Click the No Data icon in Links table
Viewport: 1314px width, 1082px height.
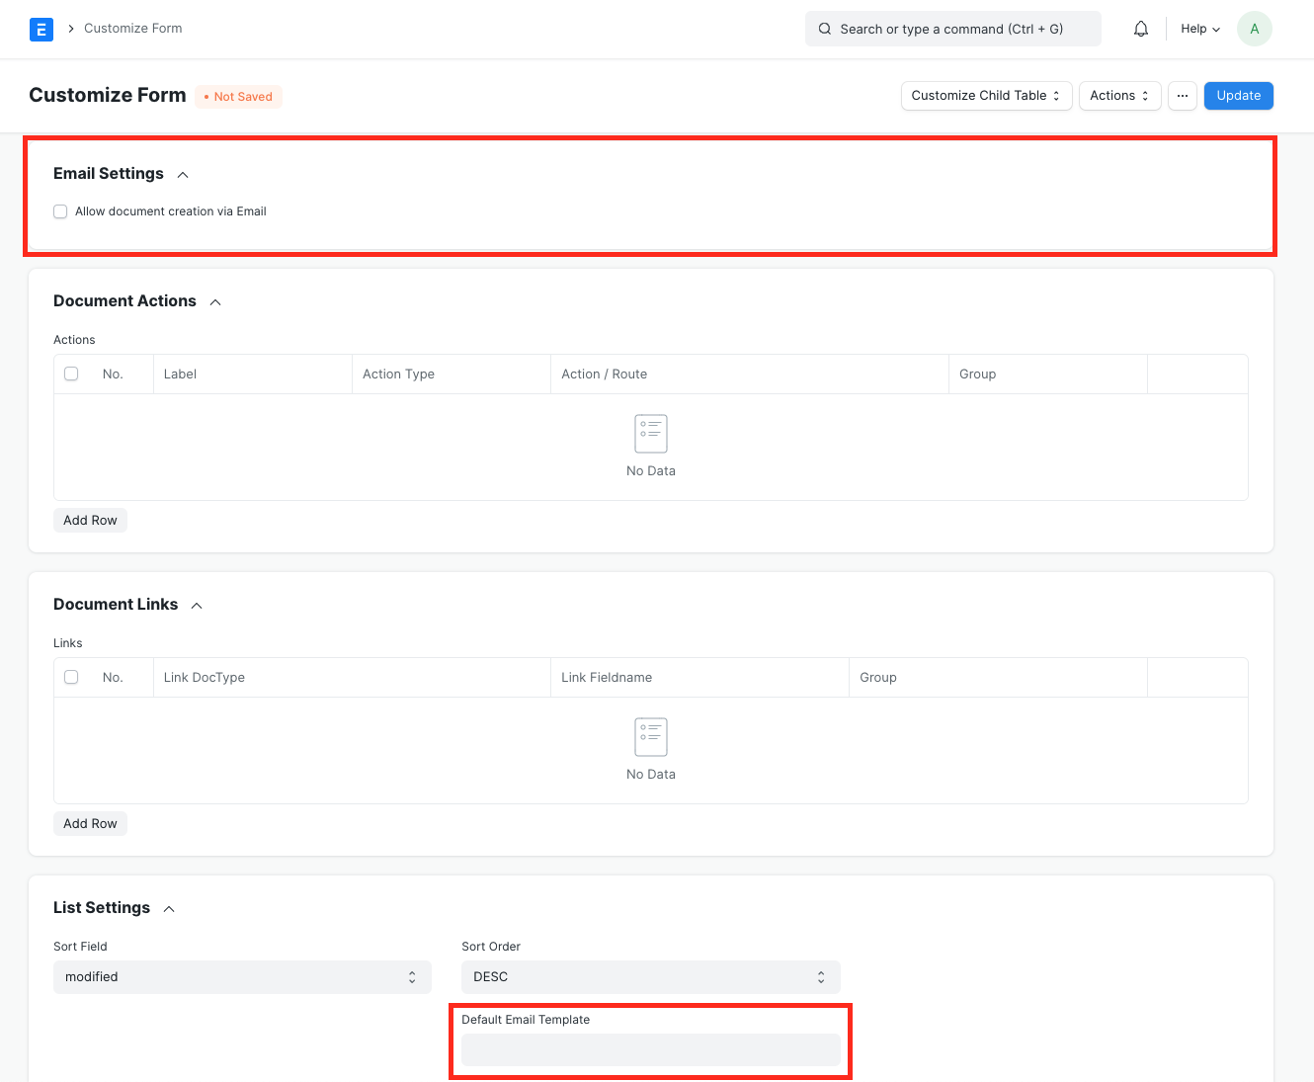(x=651, y=737)
